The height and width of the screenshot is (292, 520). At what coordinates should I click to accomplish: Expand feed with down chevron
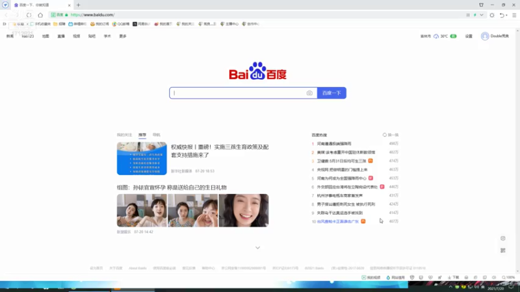257,248
